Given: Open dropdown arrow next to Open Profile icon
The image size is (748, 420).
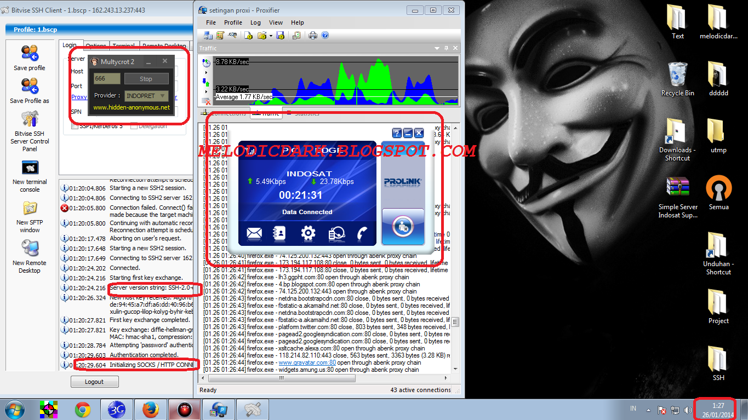Looking at the screenshot, I should tap(271, 35).
